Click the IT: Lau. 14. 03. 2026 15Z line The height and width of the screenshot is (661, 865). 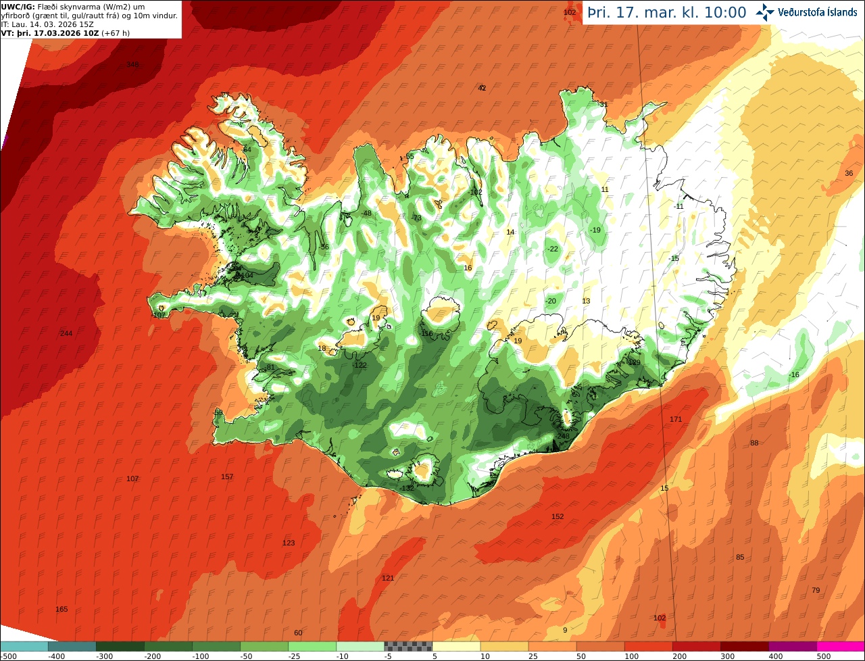47,24
